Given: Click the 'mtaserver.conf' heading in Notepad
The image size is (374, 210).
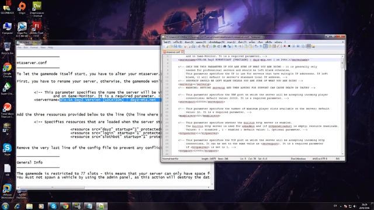Looking at the screenshot, I should tap(32, 62).
